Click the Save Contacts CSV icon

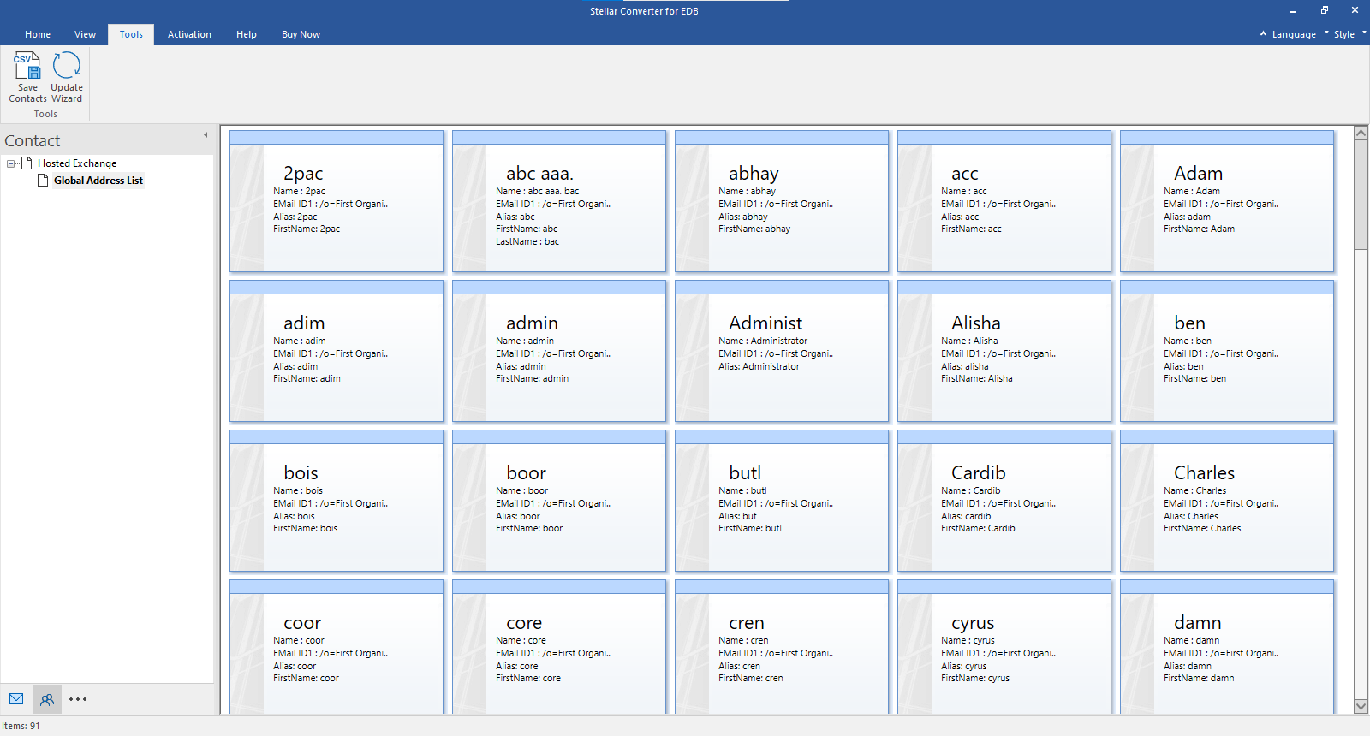point(27,77)
